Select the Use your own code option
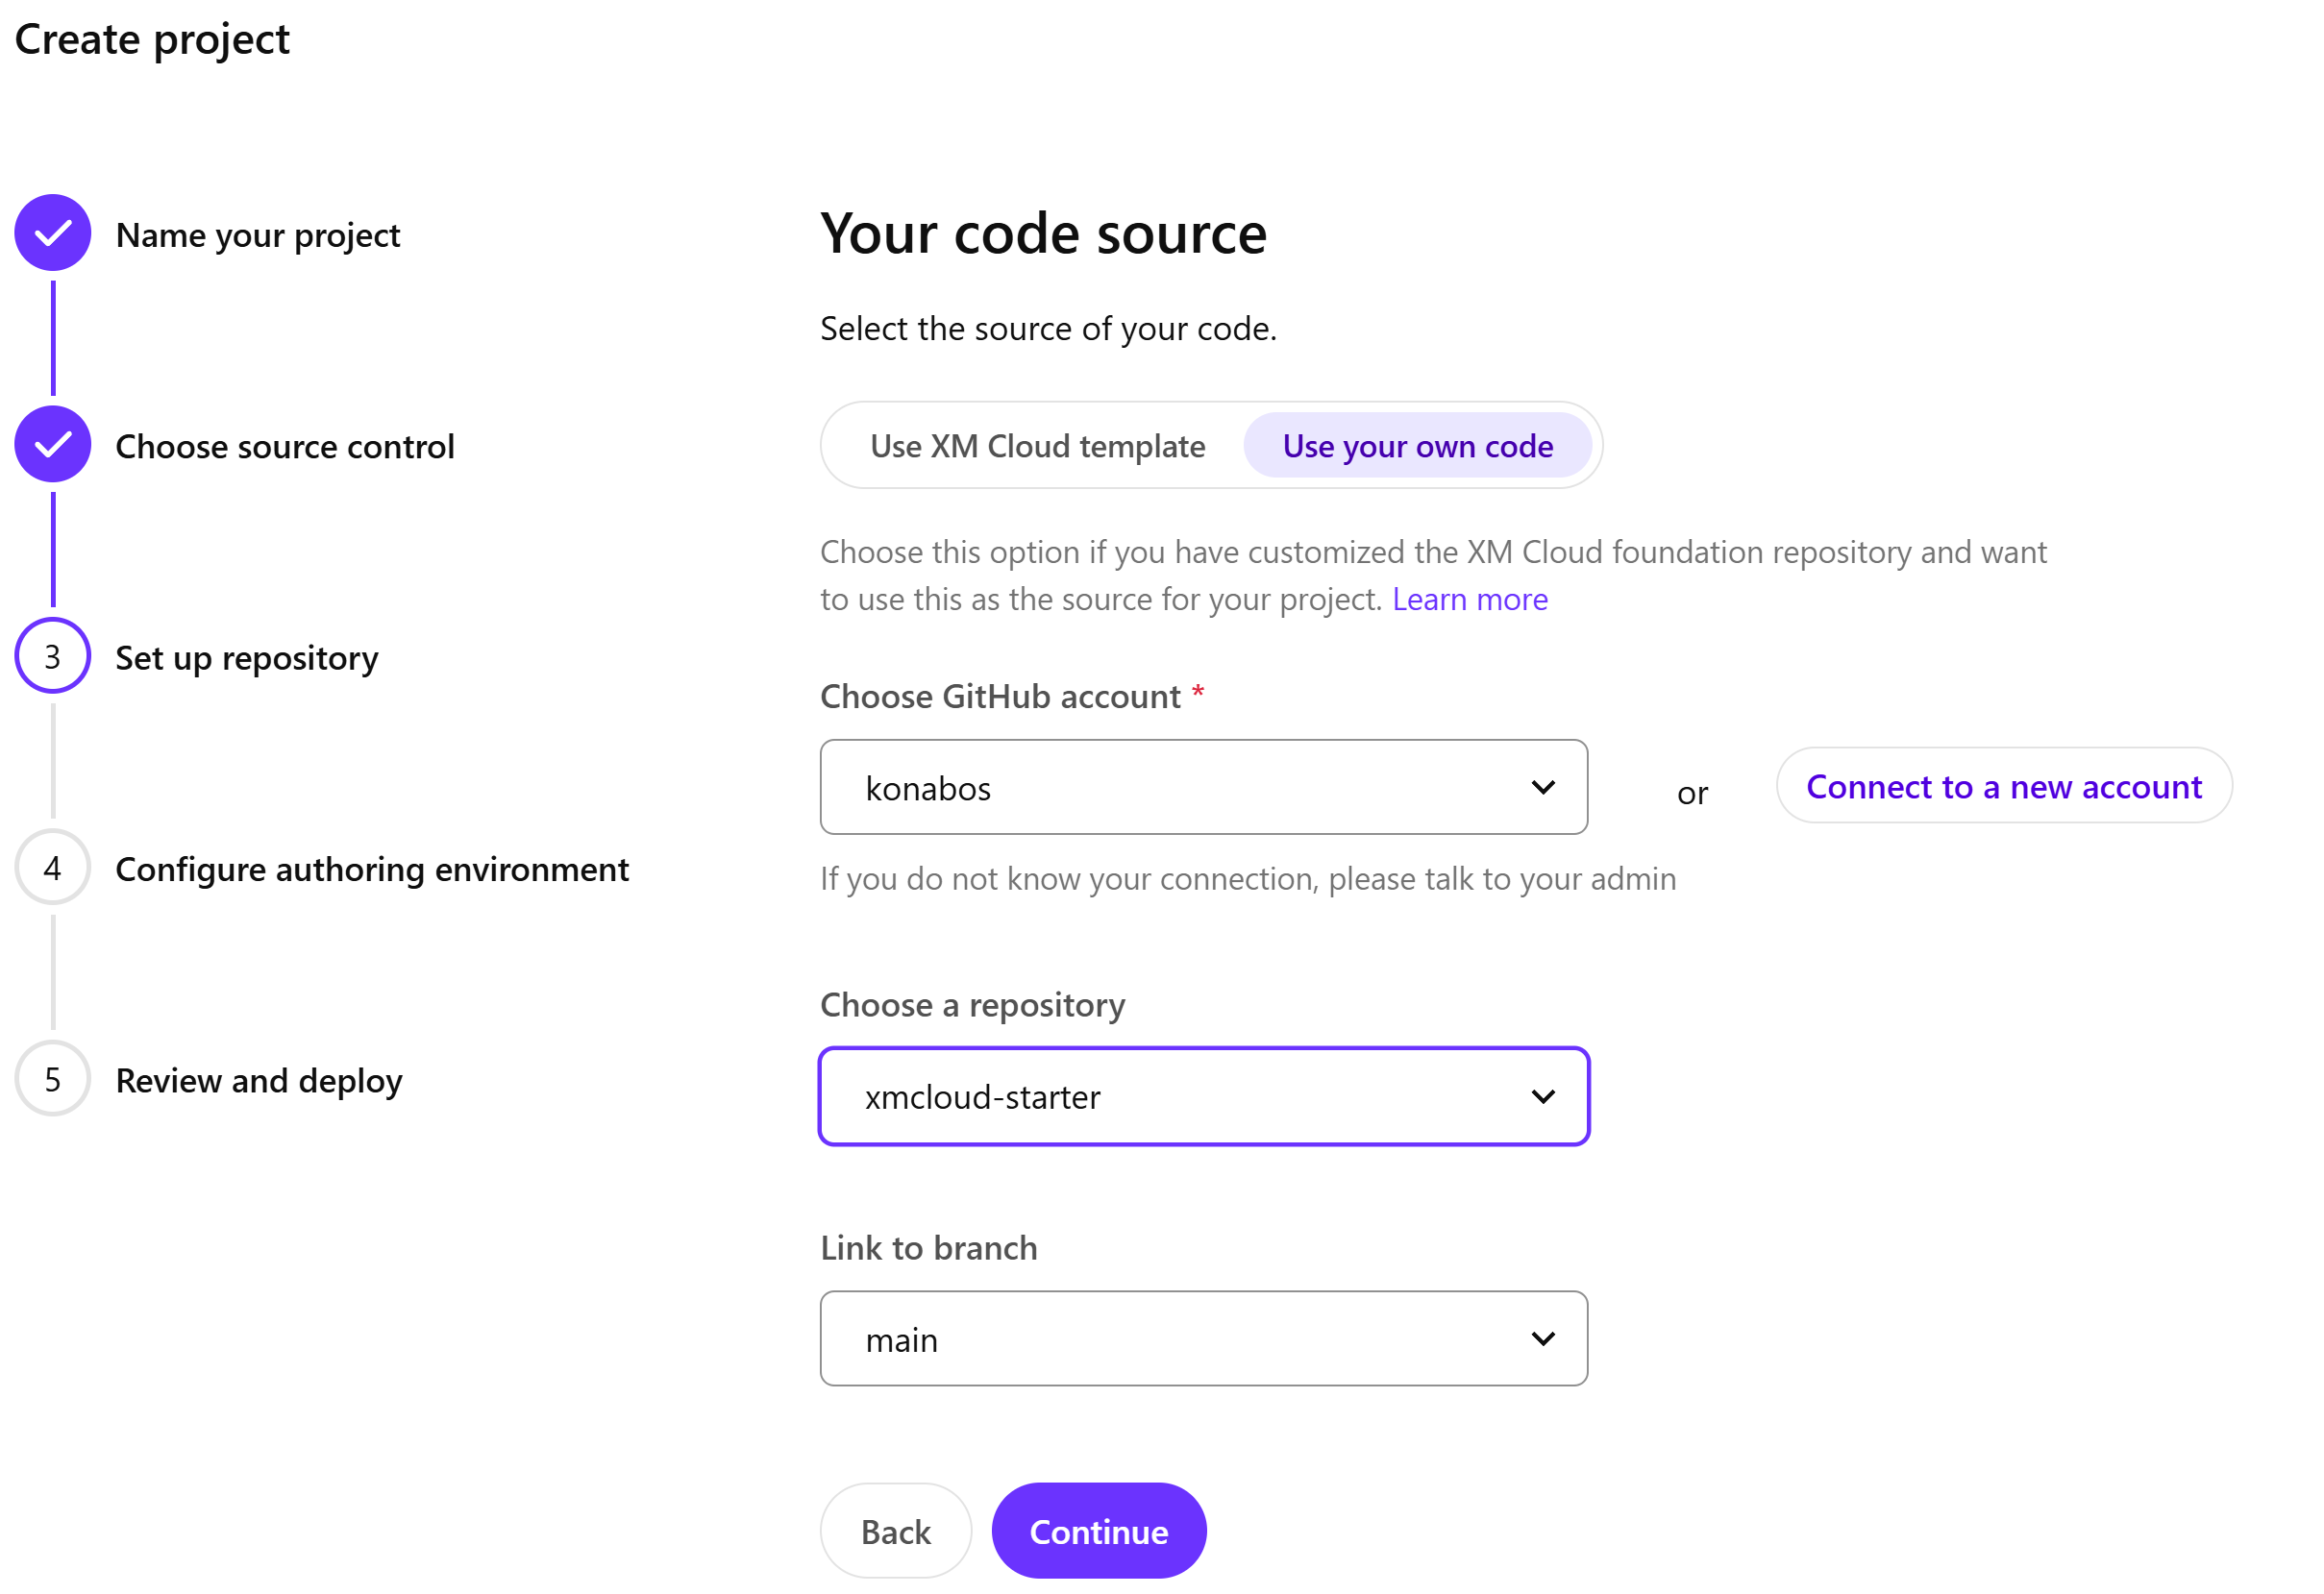 click(1418, 446)
